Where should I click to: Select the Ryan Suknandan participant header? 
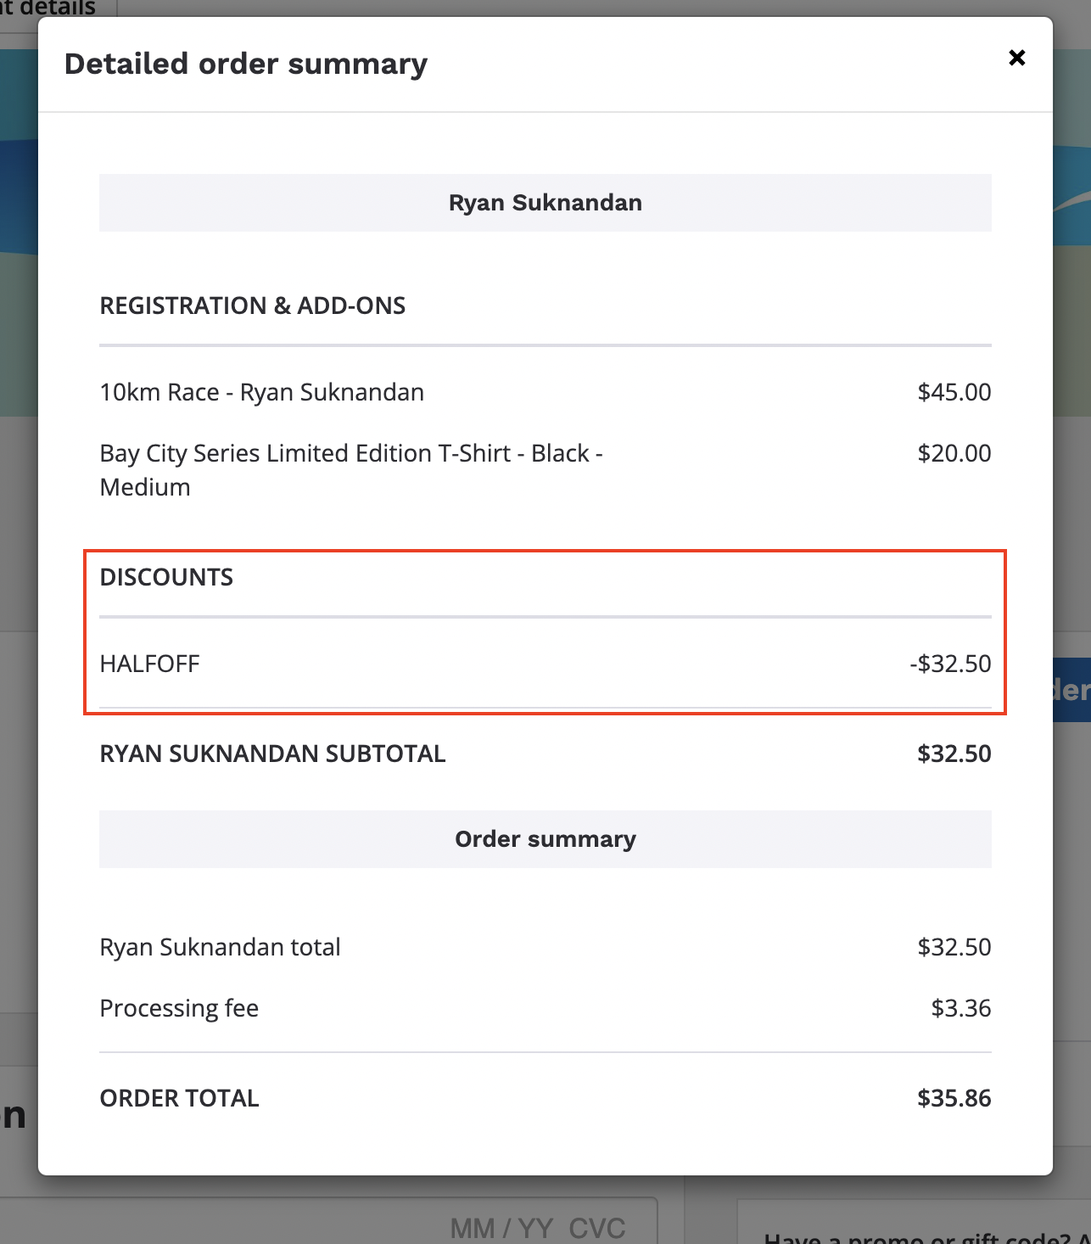pos(545,203)
